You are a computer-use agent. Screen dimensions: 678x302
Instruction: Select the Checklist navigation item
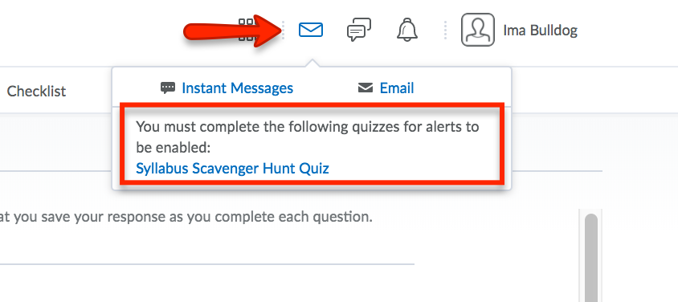[x=36, y=91]
